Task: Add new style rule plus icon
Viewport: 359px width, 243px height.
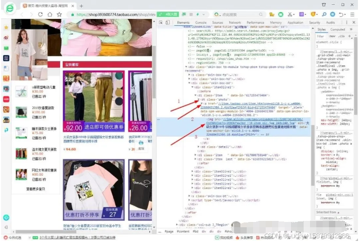Action: (350, 36)
